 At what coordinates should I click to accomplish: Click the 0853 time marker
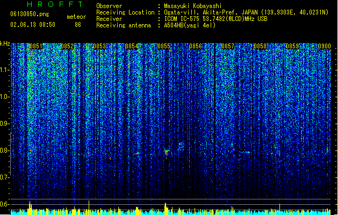pyautogui.click(x=99, y=46)
